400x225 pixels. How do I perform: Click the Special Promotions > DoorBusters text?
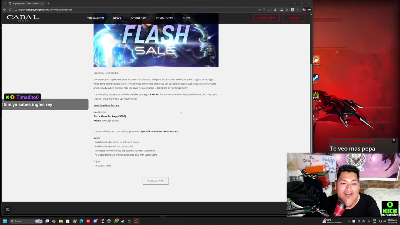click(159, 131)
